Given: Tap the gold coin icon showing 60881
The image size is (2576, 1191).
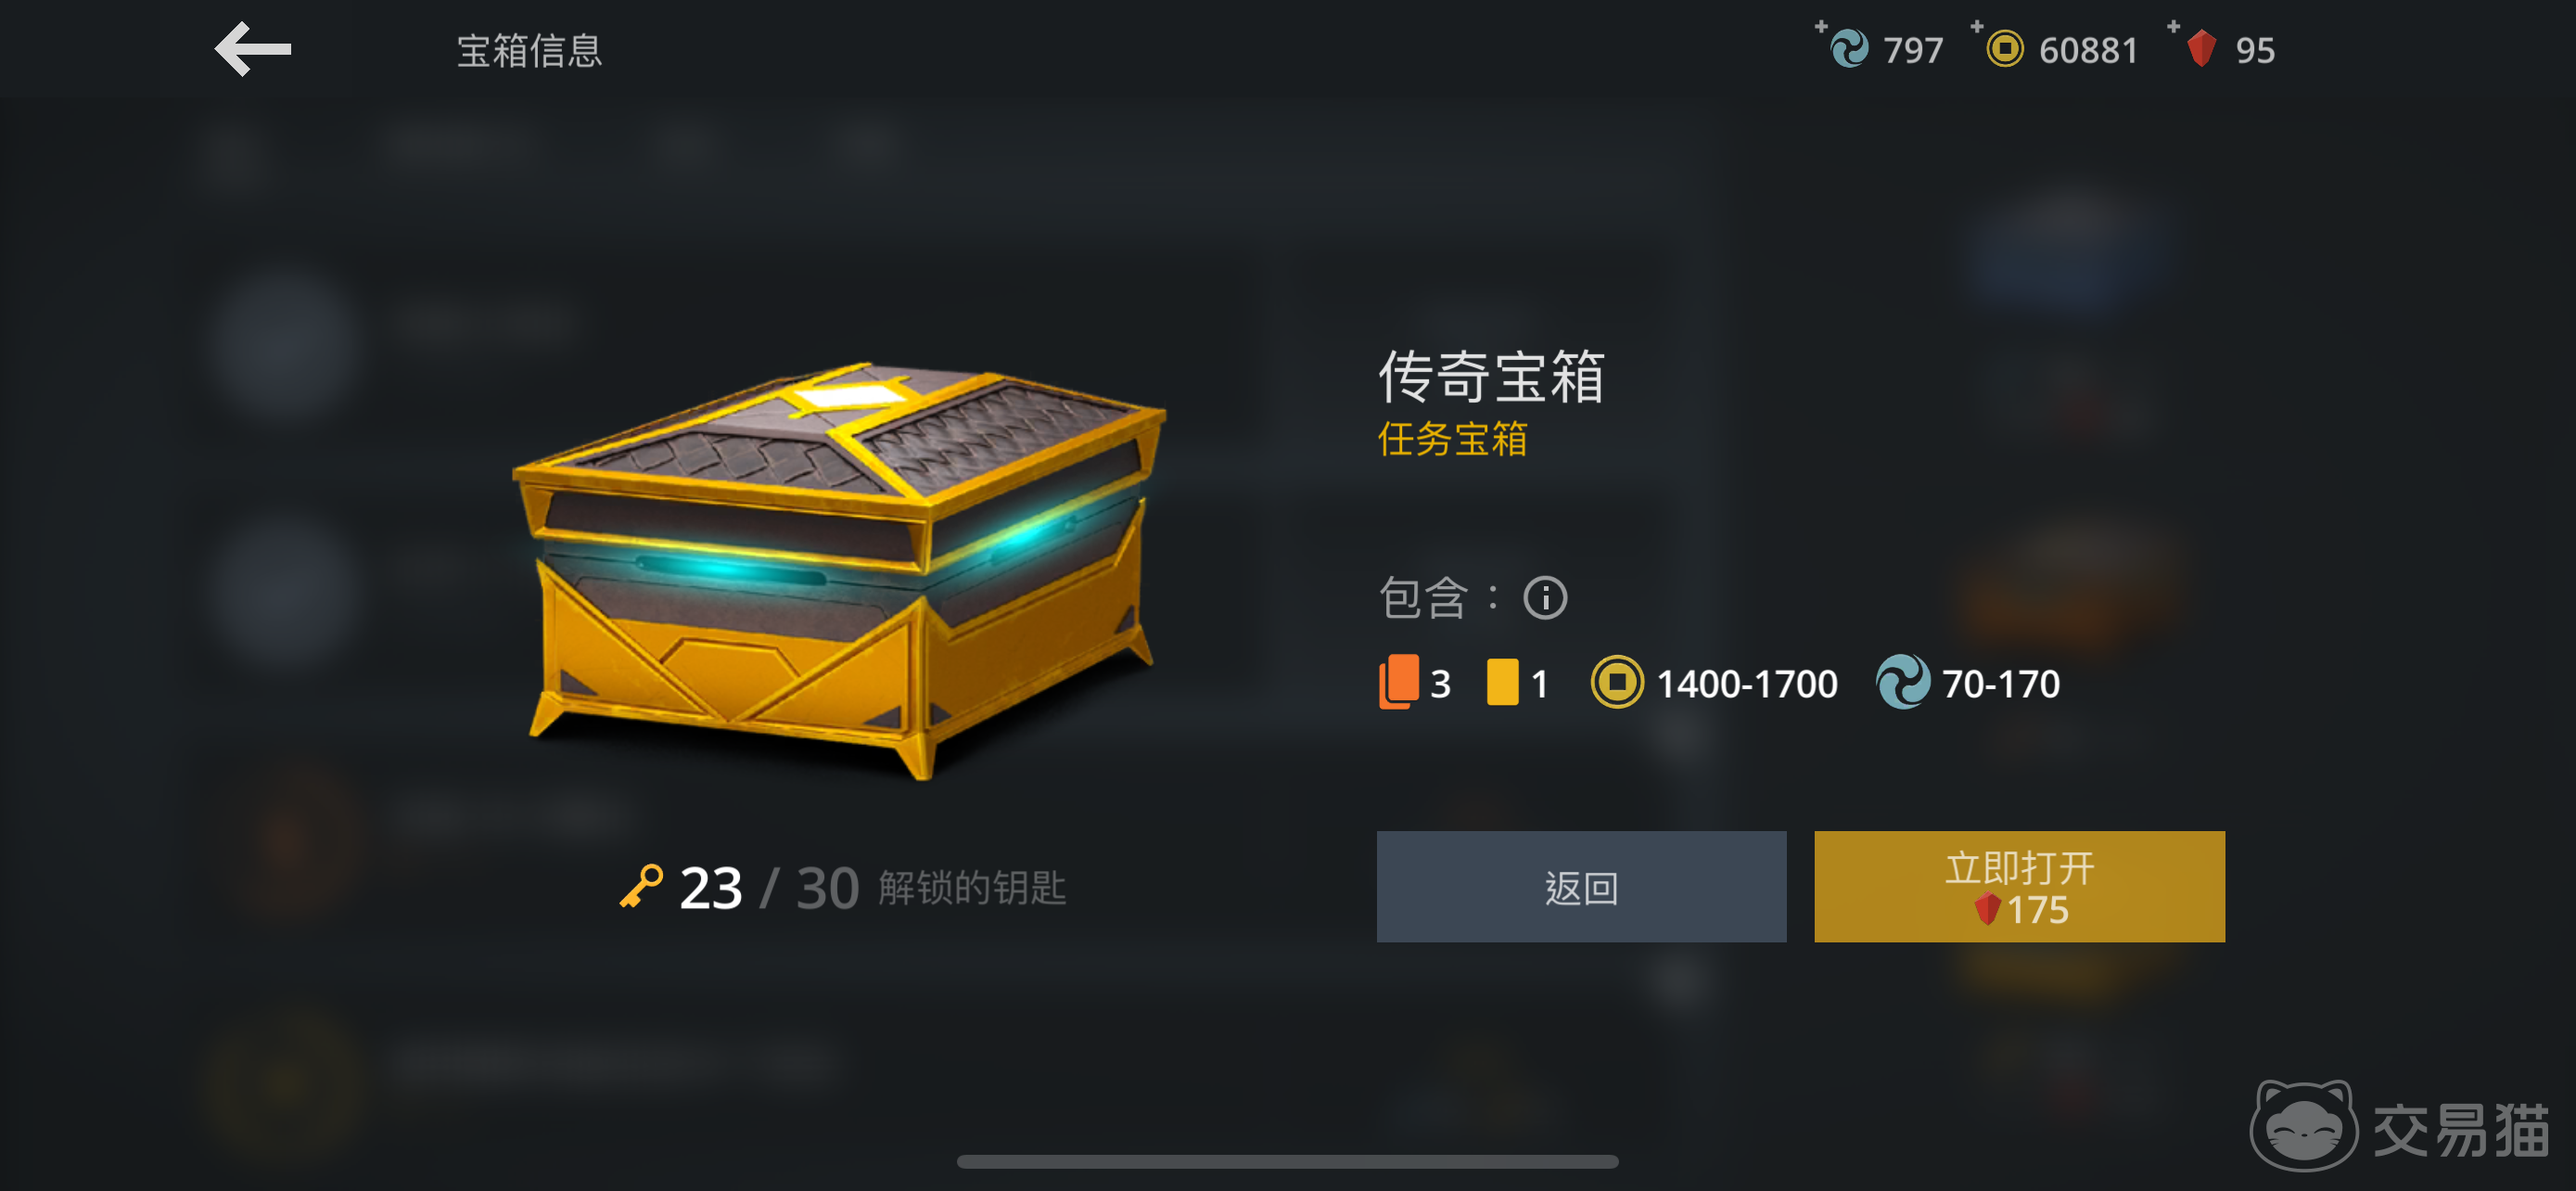Looking at the screenshot, I should coord(2004,49).
